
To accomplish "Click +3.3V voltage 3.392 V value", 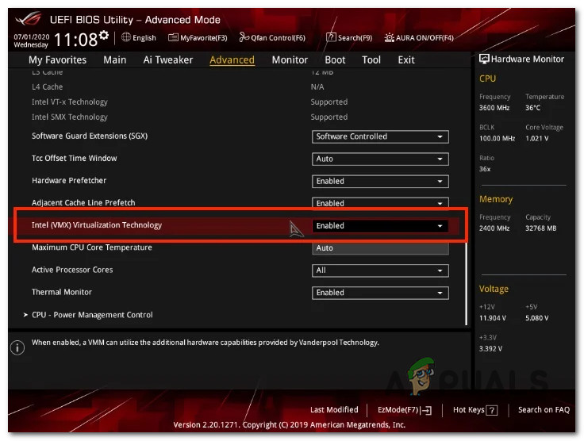I will pyautogui.click(x=490, y=349).
